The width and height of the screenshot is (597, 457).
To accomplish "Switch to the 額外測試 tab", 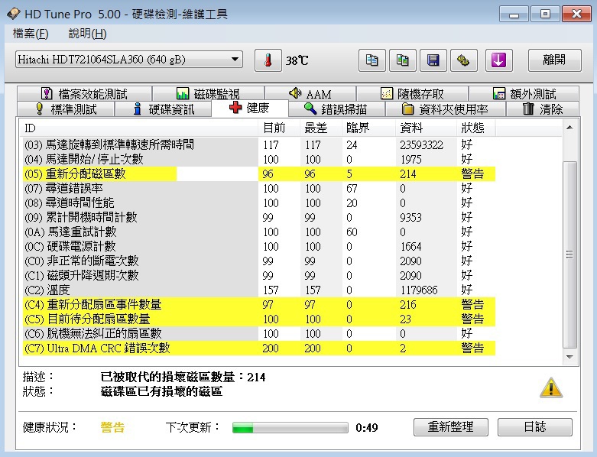I will (524, 93).
